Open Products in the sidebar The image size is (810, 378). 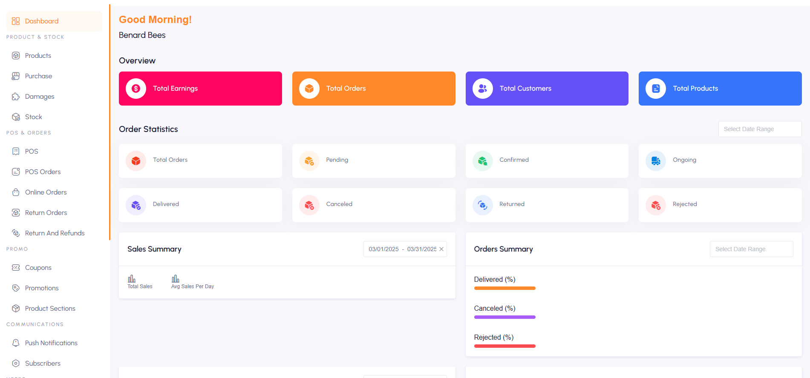coord(38,56)
